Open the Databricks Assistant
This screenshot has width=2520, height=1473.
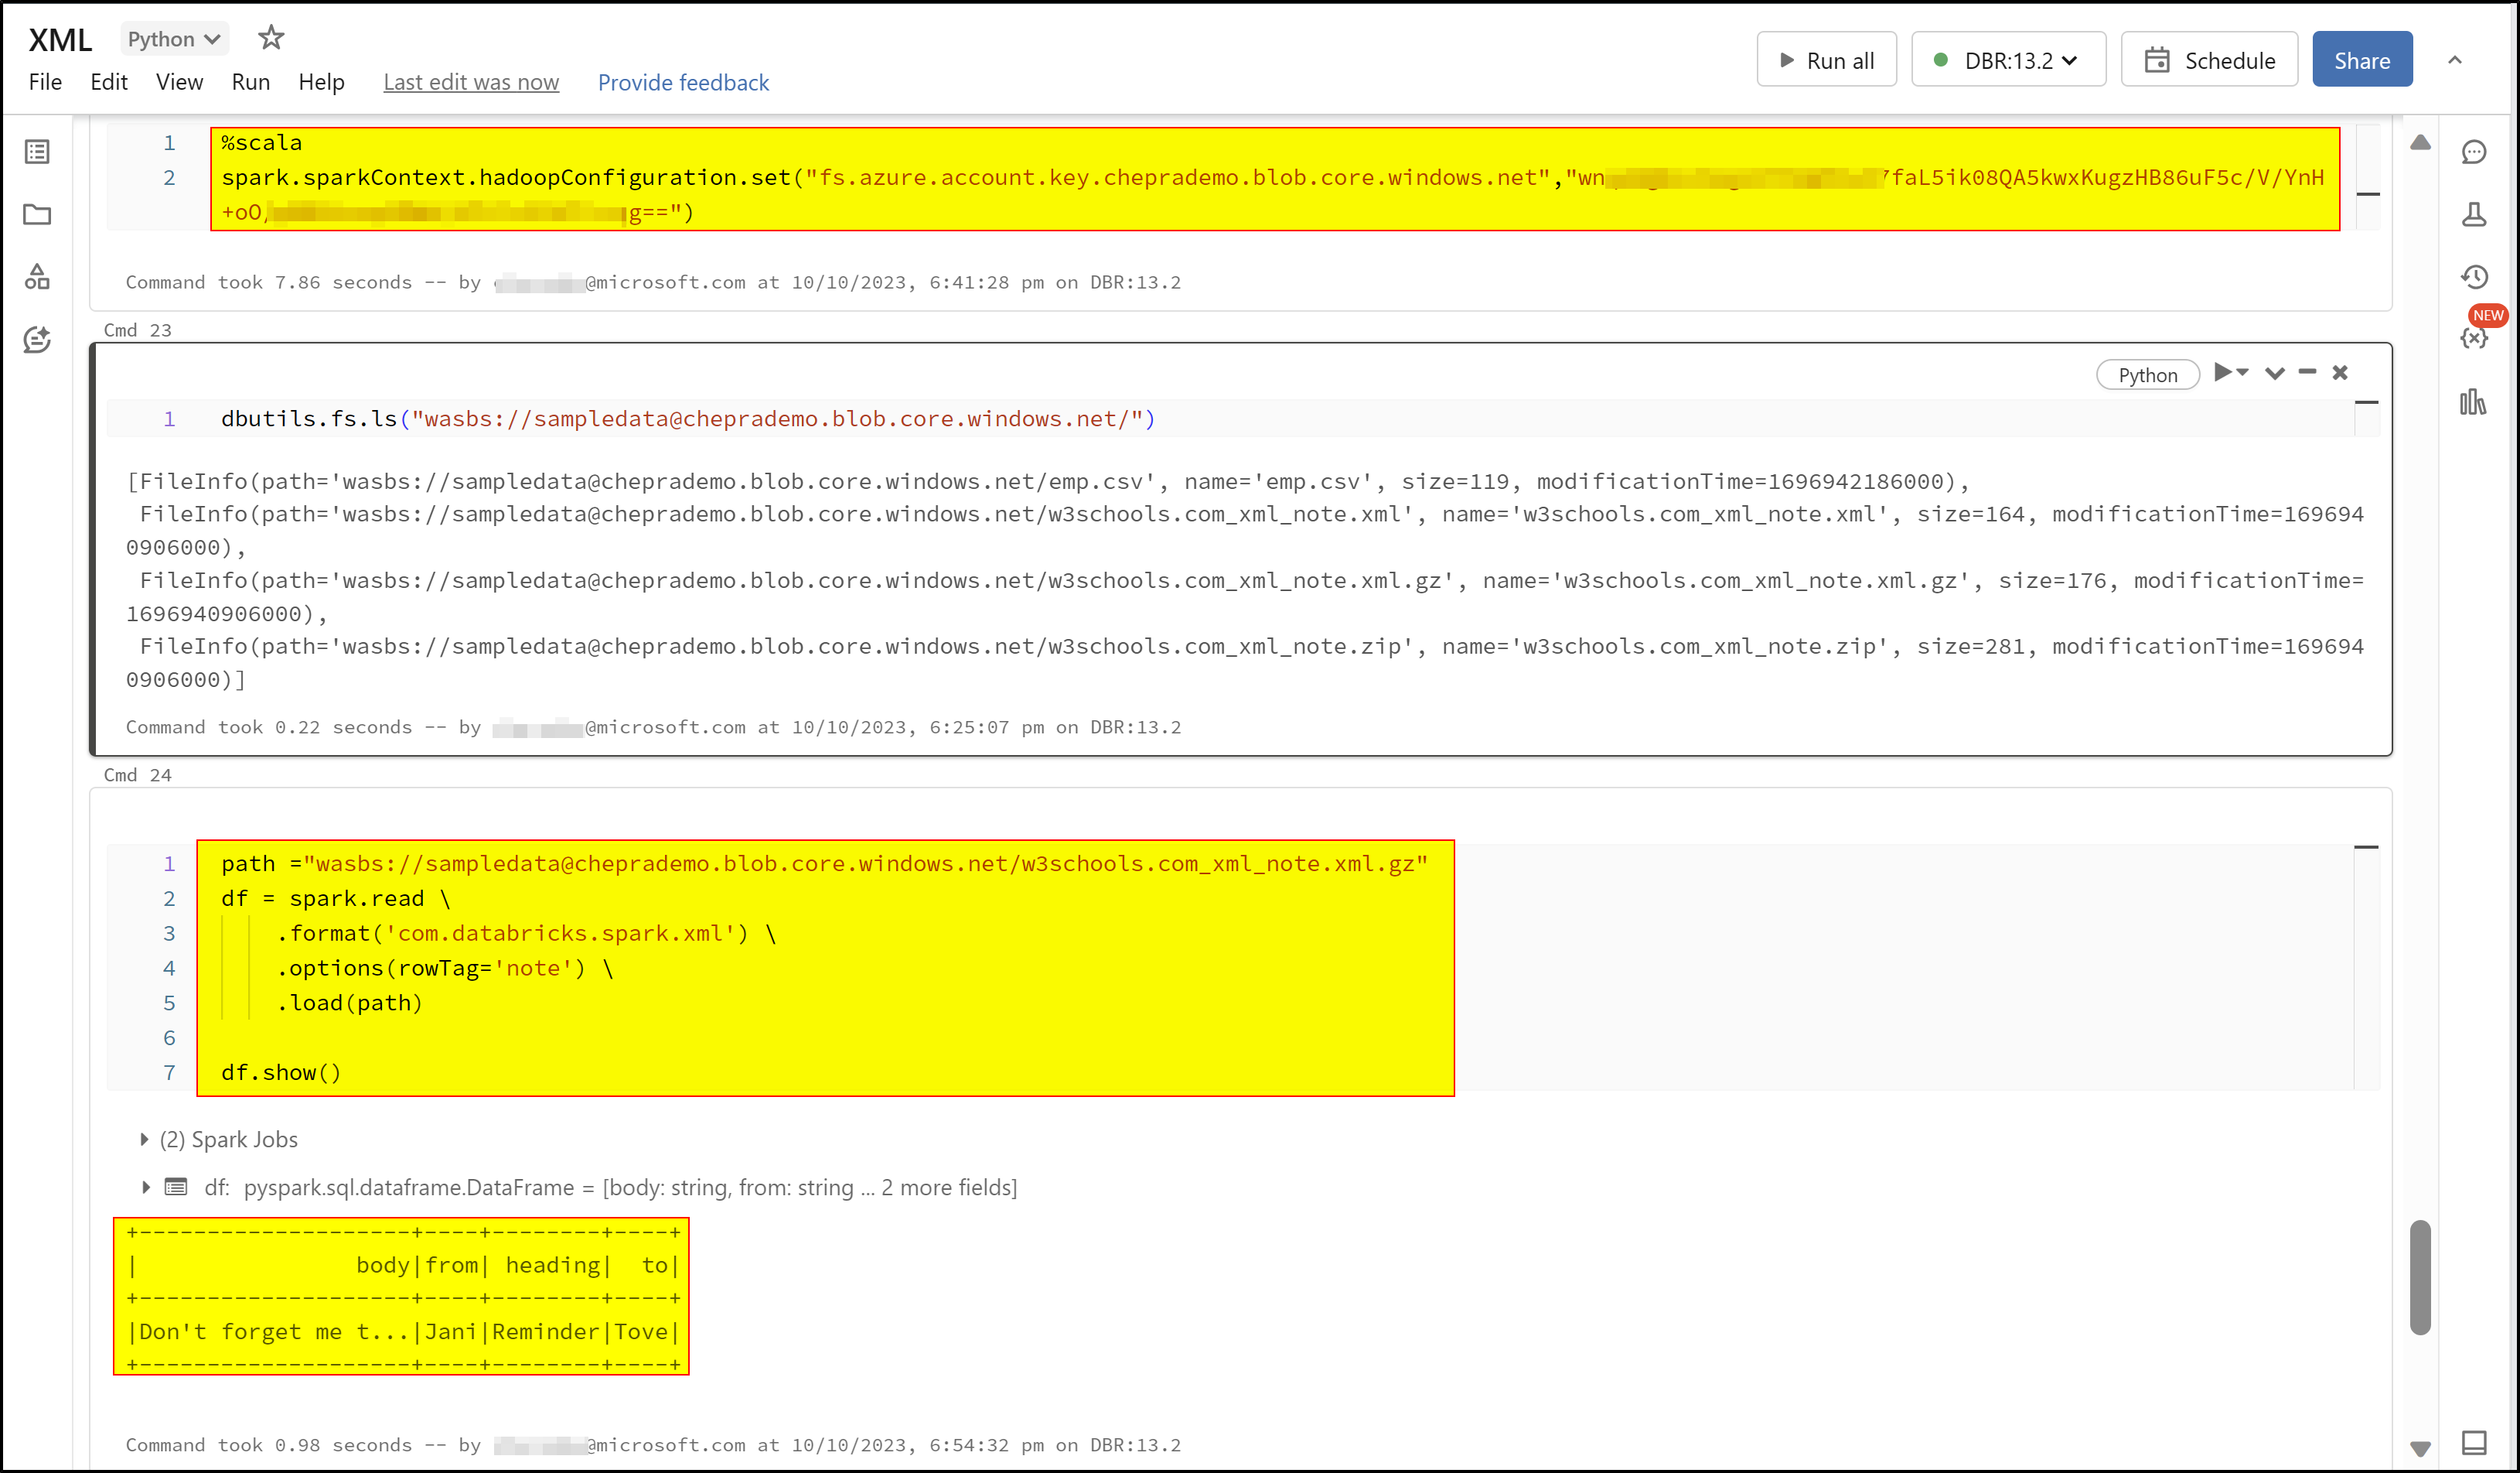[x=37, y=340]
